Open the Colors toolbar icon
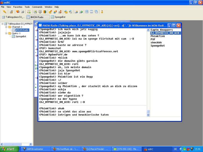Screen dimensions: 203x152 (45, 12)
